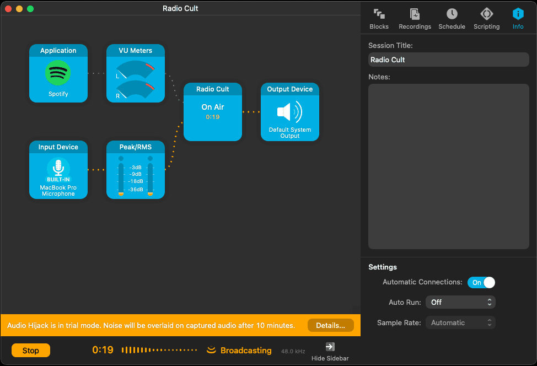
Task: Open the Blocks tab
Action: coord(379,19)
